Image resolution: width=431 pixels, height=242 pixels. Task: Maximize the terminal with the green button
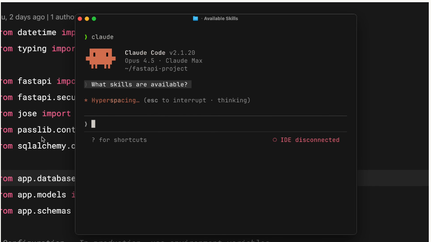pos(94,19)
